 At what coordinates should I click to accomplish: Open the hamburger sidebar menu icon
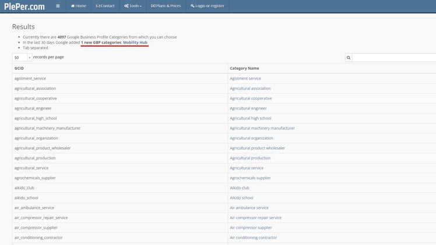coord(58,6)
